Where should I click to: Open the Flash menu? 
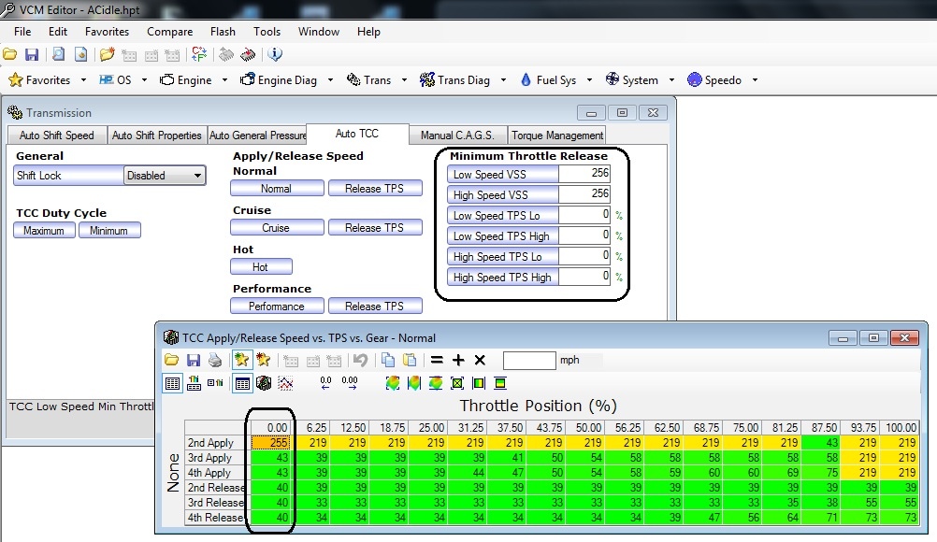tap(223, 32)
